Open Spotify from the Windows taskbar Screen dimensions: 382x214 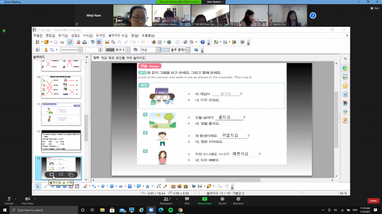pos(171,210)
